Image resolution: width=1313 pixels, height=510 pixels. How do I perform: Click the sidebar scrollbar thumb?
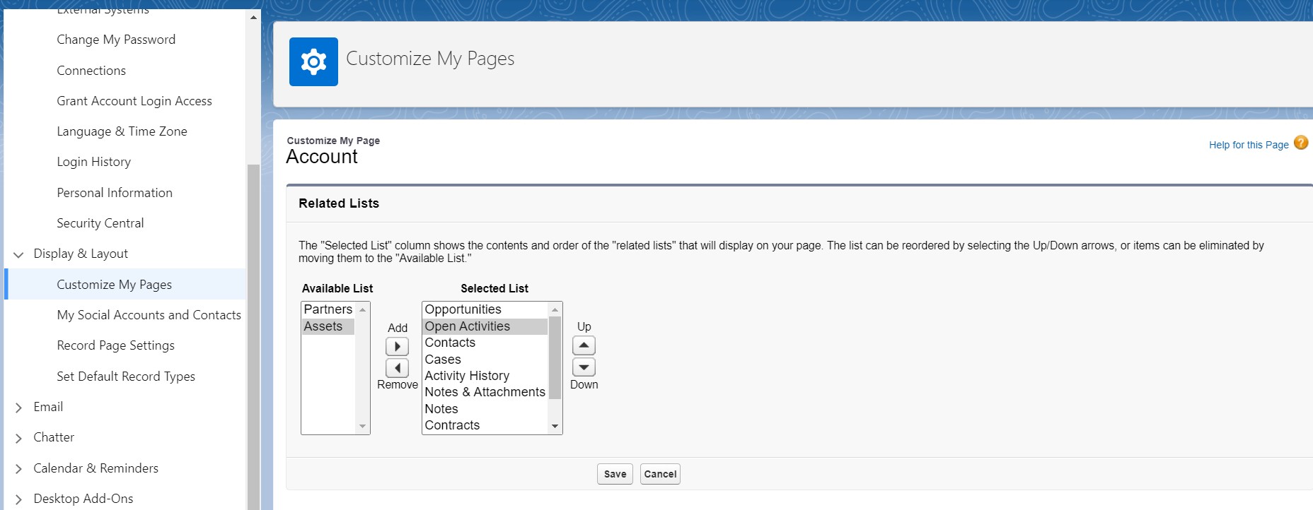tap(253, 337)
